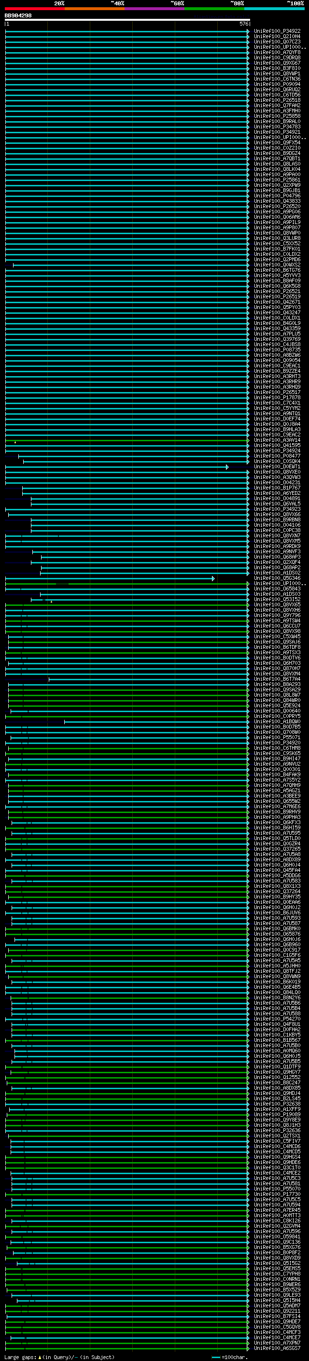This screenshot has height=1361, width=309.
Task: Click the UniRef100_Q41595 label
Action: [277, 446]
